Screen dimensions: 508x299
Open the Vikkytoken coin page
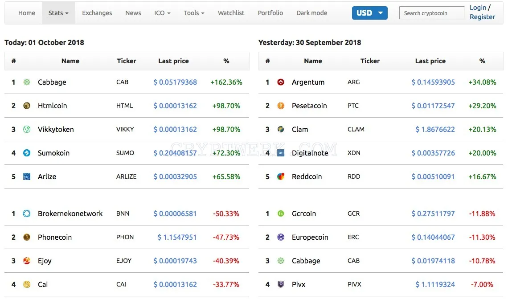point(56,130)
